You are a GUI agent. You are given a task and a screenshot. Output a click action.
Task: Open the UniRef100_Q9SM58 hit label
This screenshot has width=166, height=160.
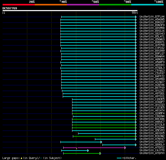click(152, 28)
